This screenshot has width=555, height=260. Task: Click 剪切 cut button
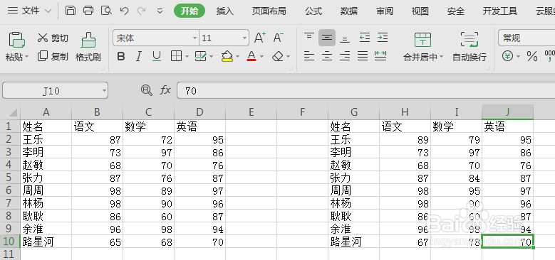click(x=53, y=38)
